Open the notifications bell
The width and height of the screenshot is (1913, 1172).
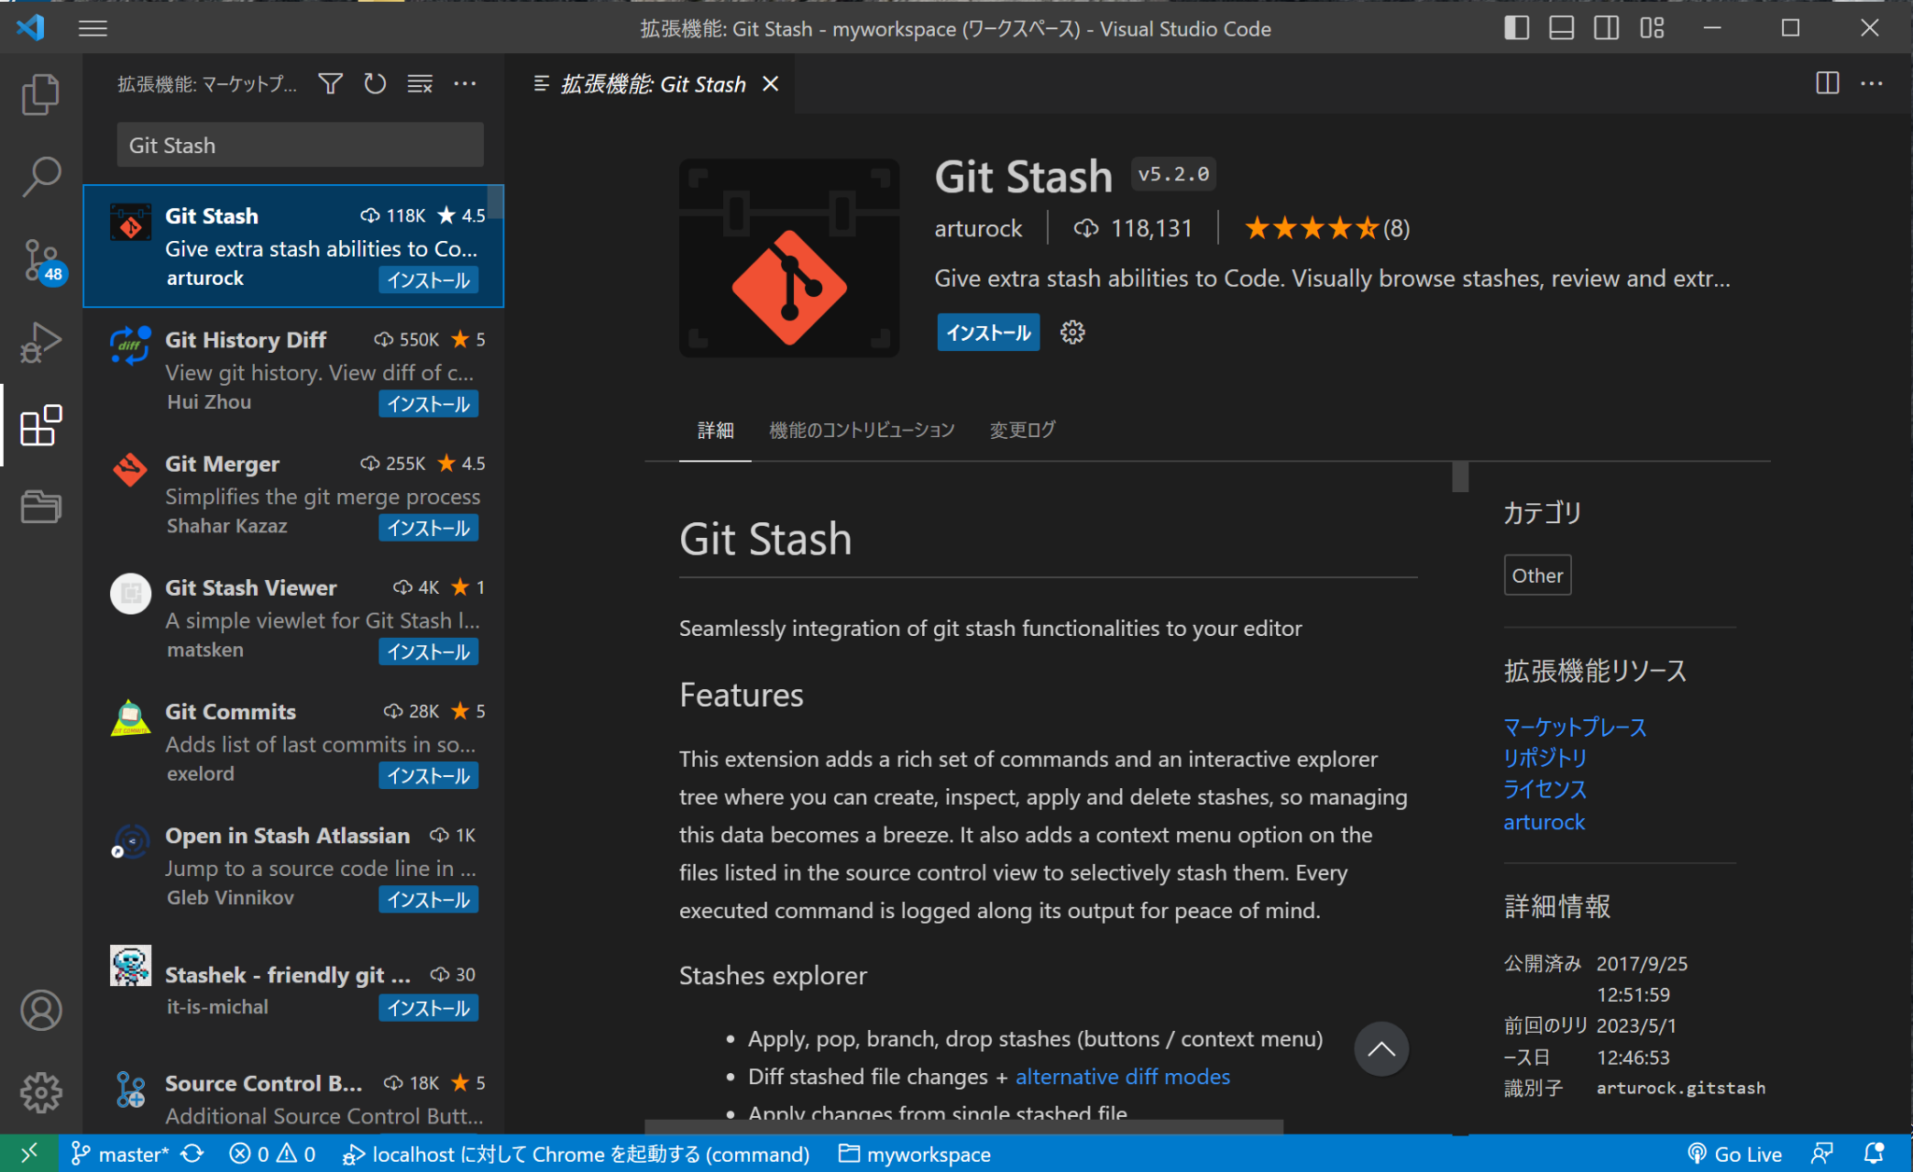[1873, 1153]
